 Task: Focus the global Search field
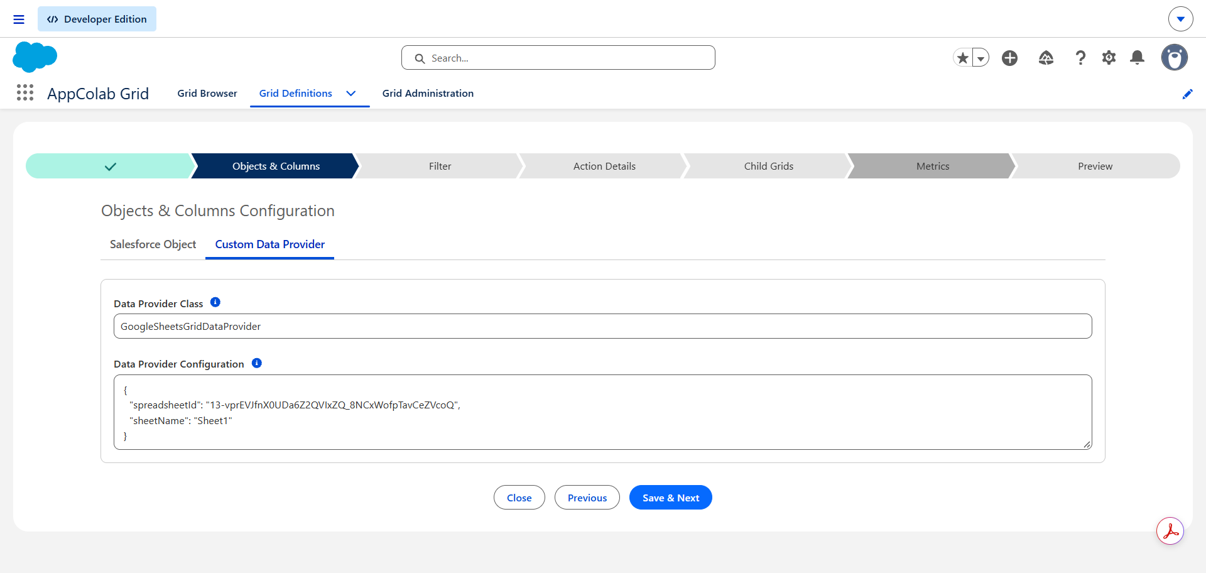(x=558, y=58)
